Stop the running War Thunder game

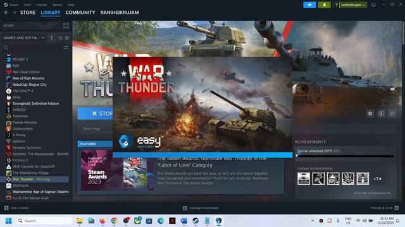point(95,113)
